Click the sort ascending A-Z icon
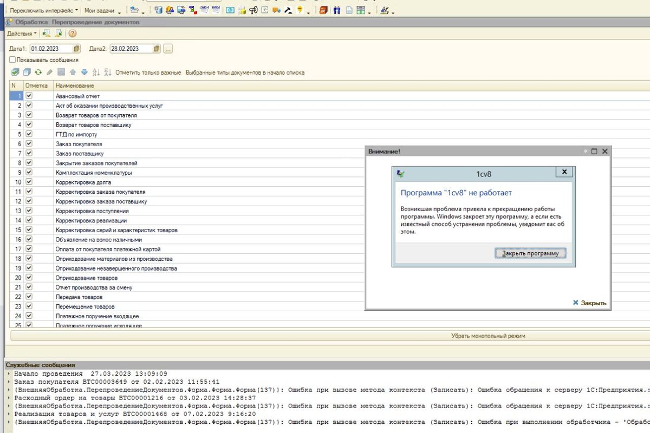The image size is (650, 433). click(x=96, y=73)
